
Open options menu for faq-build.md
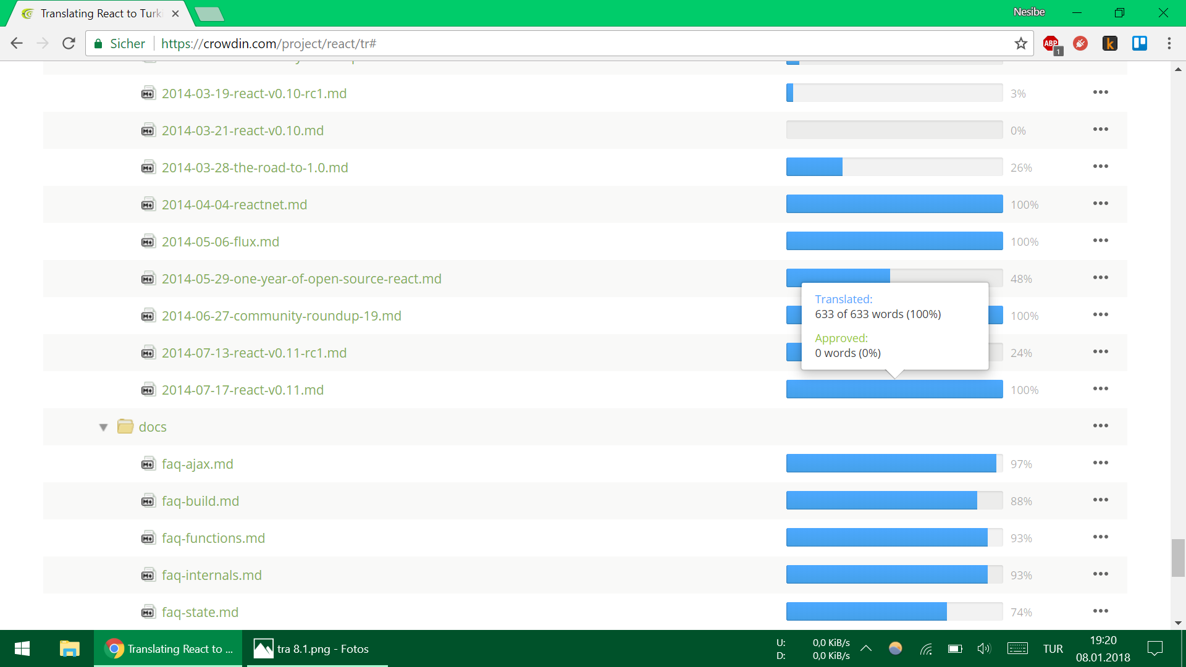point(1101,500)
